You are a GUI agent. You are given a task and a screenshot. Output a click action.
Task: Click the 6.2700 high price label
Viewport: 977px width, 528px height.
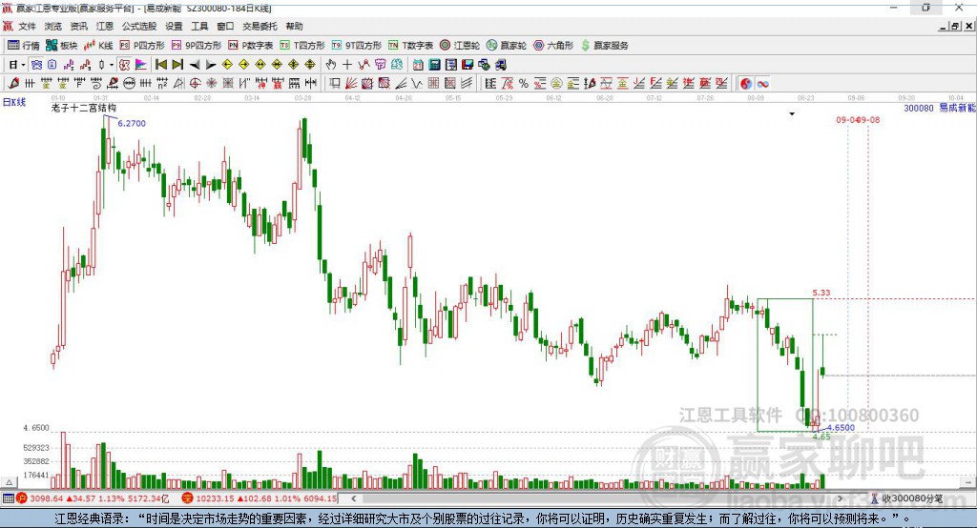[x=132, y=123]
